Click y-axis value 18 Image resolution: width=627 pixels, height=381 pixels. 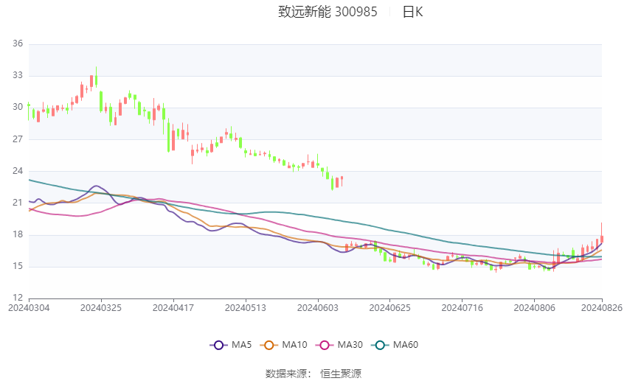pos(18,234)
